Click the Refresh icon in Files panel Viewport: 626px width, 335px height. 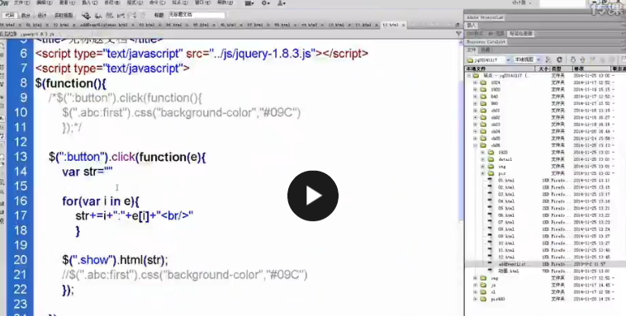point(559,59)
